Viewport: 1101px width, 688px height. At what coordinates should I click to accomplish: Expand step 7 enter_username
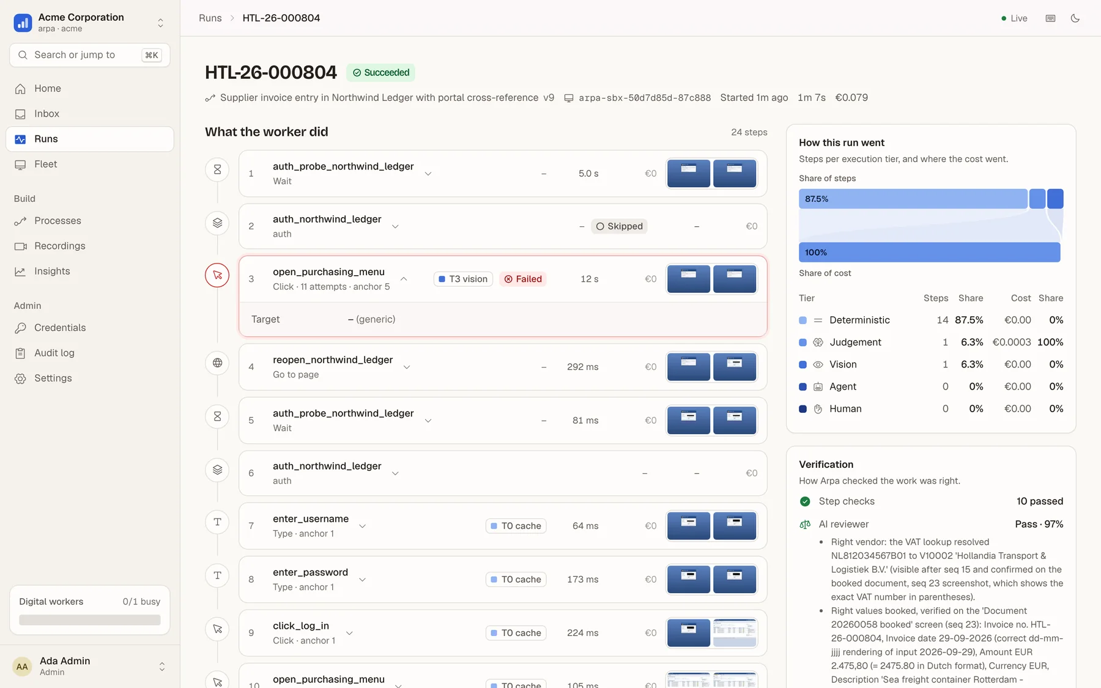363,526
